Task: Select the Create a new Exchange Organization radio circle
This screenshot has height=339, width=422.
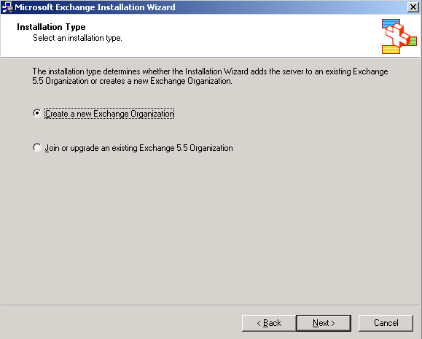Action: [x=37, y=113]
